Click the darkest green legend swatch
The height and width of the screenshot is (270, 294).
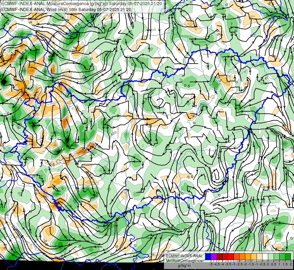pyautogui.click(x=288, y=256)
